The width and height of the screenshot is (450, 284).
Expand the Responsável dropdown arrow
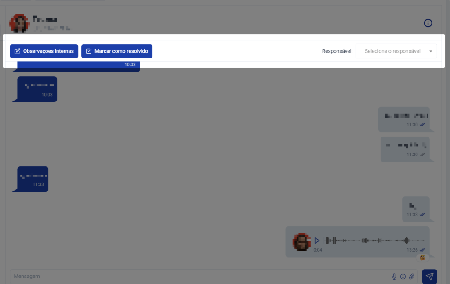[431, 51]
